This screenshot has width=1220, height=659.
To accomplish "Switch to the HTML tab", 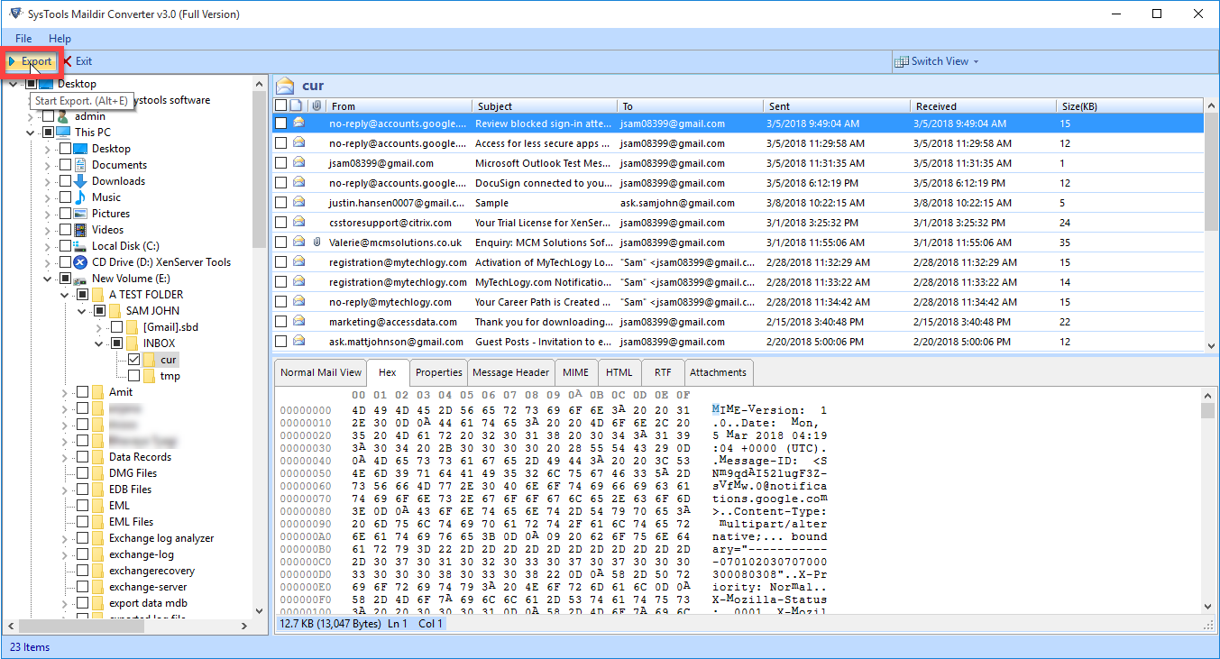I will click(x=619, y=372).
